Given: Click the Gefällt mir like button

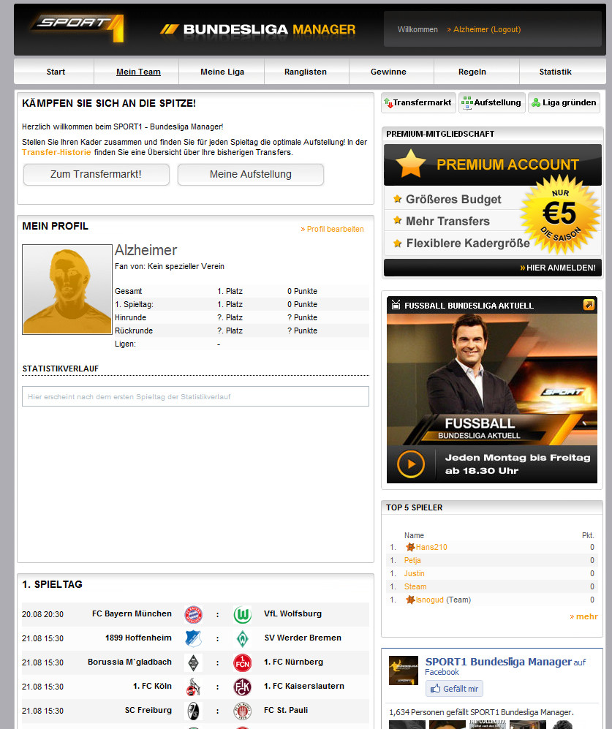Looking at the screenshot, I should coord(454,689).
